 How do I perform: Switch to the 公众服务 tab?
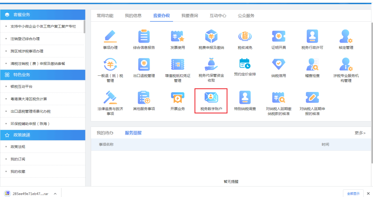pos(246,15)
